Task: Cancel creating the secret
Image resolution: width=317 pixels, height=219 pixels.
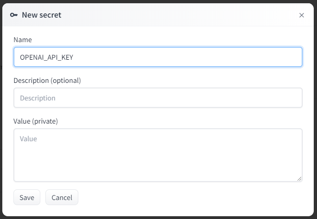Action: (62, 197)
